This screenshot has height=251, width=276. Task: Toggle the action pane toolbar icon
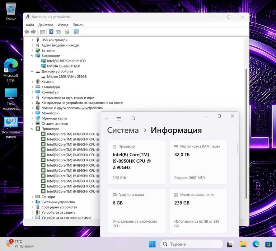[x=58, y=32]
